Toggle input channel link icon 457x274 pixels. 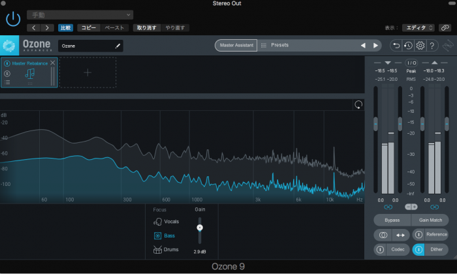(x=388, y=207)
